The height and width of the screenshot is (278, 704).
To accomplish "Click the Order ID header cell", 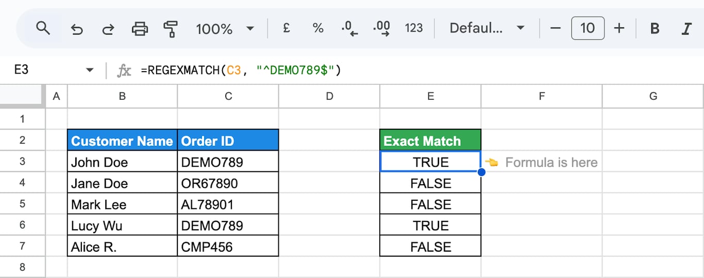I will pos(228,140).
